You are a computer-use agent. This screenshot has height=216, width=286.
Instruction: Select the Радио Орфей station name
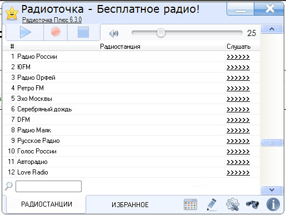(36, 78)
